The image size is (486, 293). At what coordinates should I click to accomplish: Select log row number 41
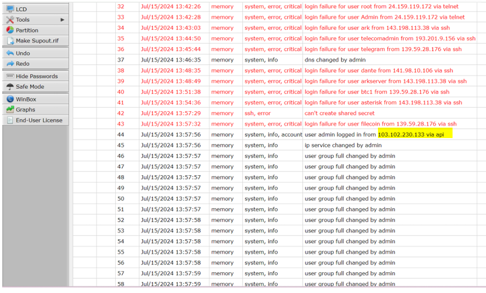point(121,102)
